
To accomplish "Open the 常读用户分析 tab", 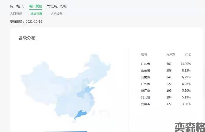I will coord(57,6).
